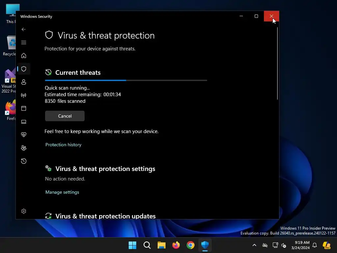Select the Virus & threat protection shield icon
The height and width of the screenshot is (253, 337).
[x=24, y=69]
